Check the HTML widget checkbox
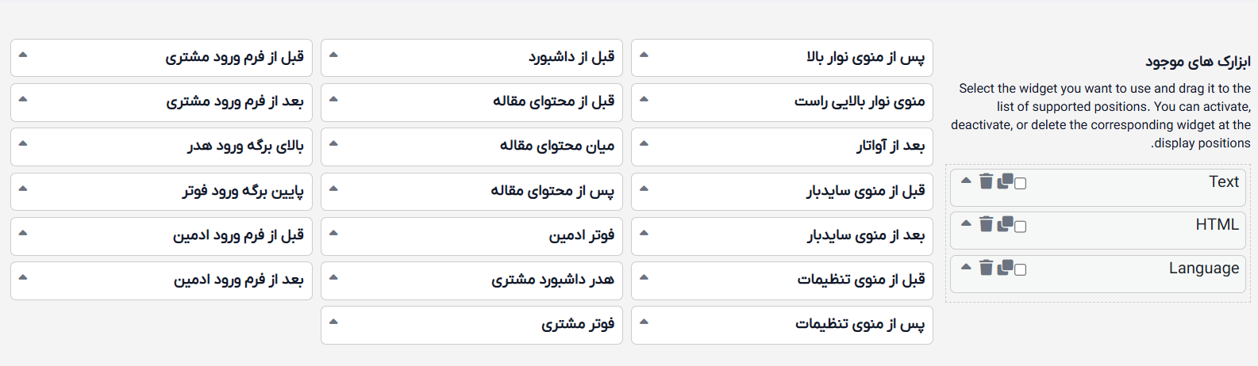The image size is (1258, 366). pos(1021,227)
